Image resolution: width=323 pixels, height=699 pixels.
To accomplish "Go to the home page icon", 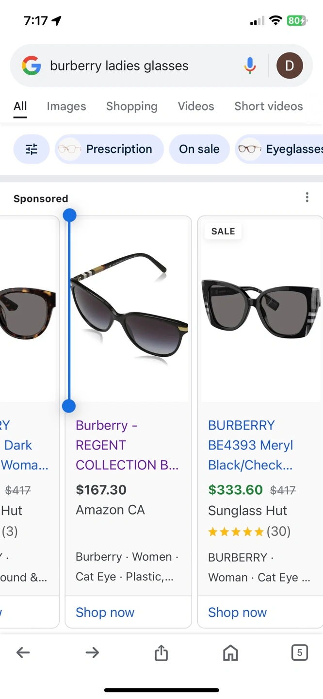I will coord(230,653).
